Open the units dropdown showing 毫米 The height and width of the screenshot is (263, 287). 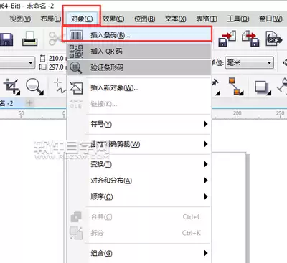pos(250,63)
